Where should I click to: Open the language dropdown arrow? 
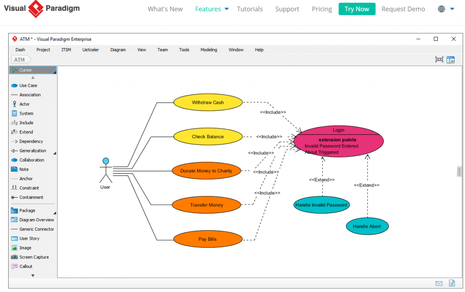(452, 9)
